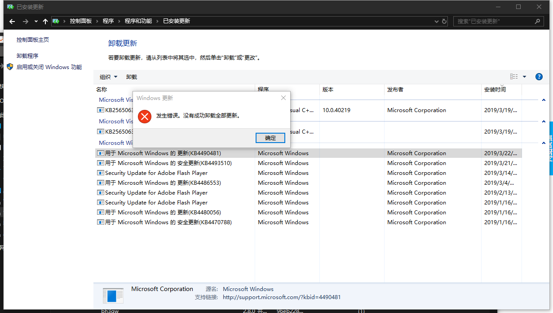Sort by the 发布者 column header
This screenshot has width=553, height=313.
coord(433,89)
